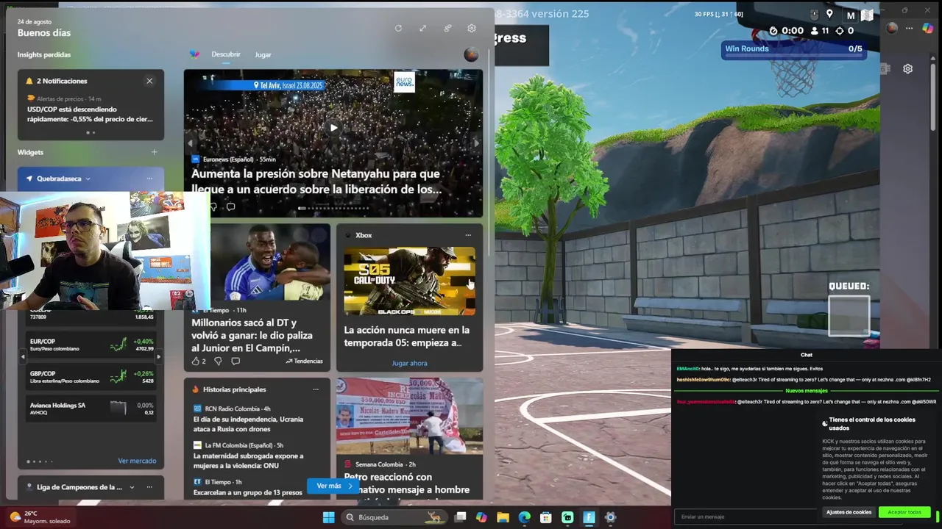Select the EUR/COP currency row
The image size is (942, 529).
point(91,345)
